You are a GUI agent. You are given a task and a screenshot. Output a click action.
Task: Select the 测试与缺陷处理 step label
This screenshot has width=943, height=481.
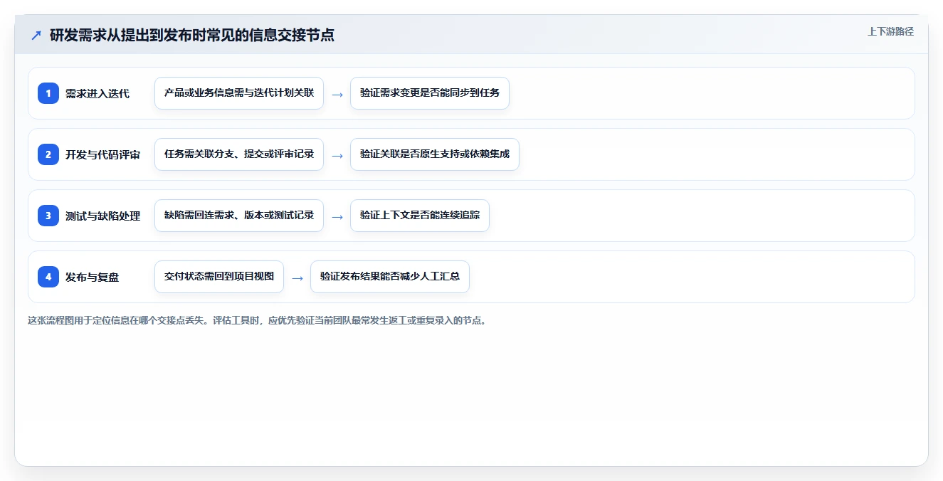(102, 216)
